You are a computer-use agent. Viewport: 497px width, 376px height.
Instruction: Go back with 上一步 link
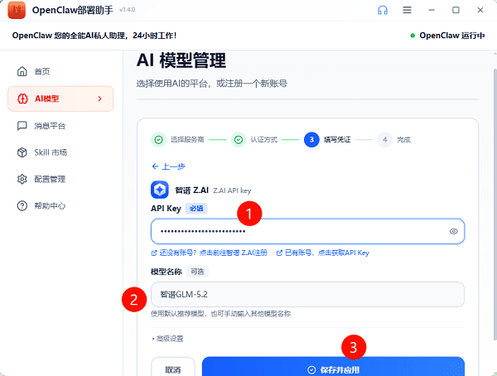coord(169,166)
